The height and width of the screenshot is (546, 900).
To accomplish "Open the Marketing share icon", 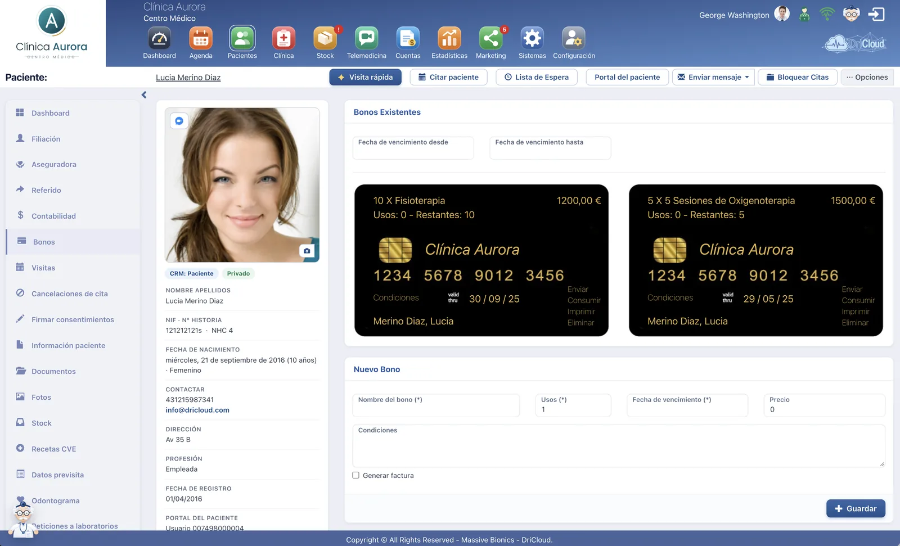I will pyautogui.click(x=491, y=39).
